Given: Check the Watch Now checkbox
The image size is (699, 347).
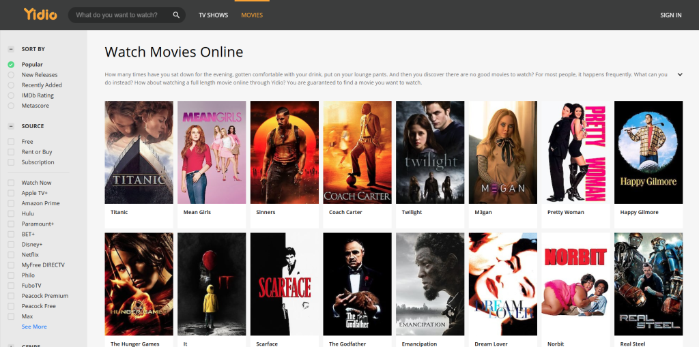Looking at the screenshot, I should [11, 183].
